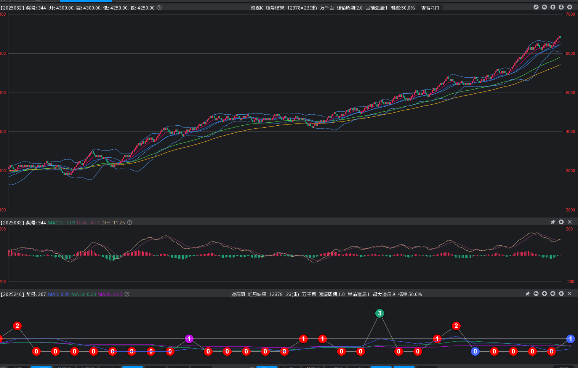Click the undo arrow in top chart header
This screenshot has height=368, width=578.
tap(544, 7)
